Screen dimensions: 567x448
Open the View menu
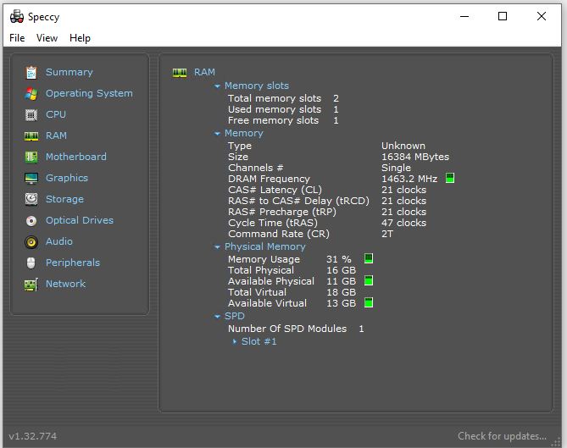(x=47, y=38)
